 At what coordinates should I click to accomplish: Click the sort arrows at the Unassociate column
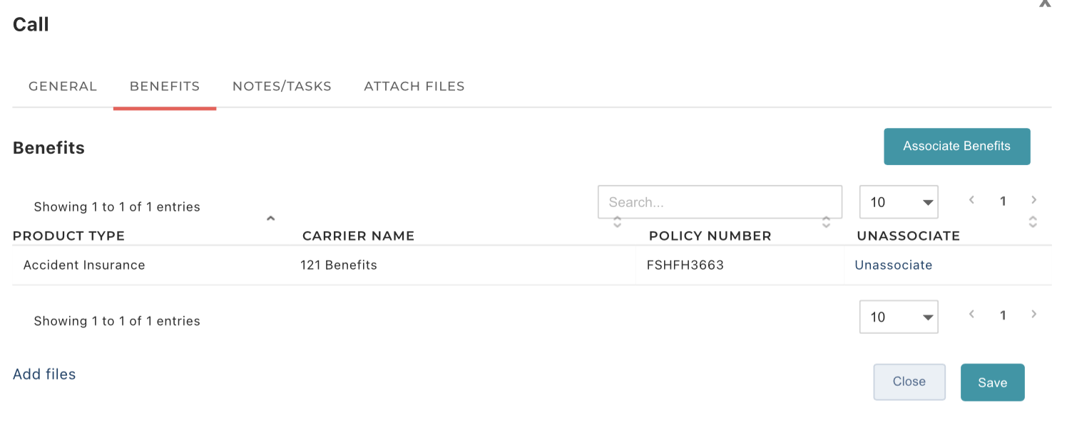point(1033,222)
